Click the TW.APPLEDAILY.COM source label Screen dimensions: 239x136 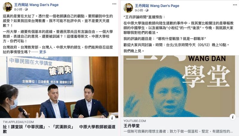point(18,122)
